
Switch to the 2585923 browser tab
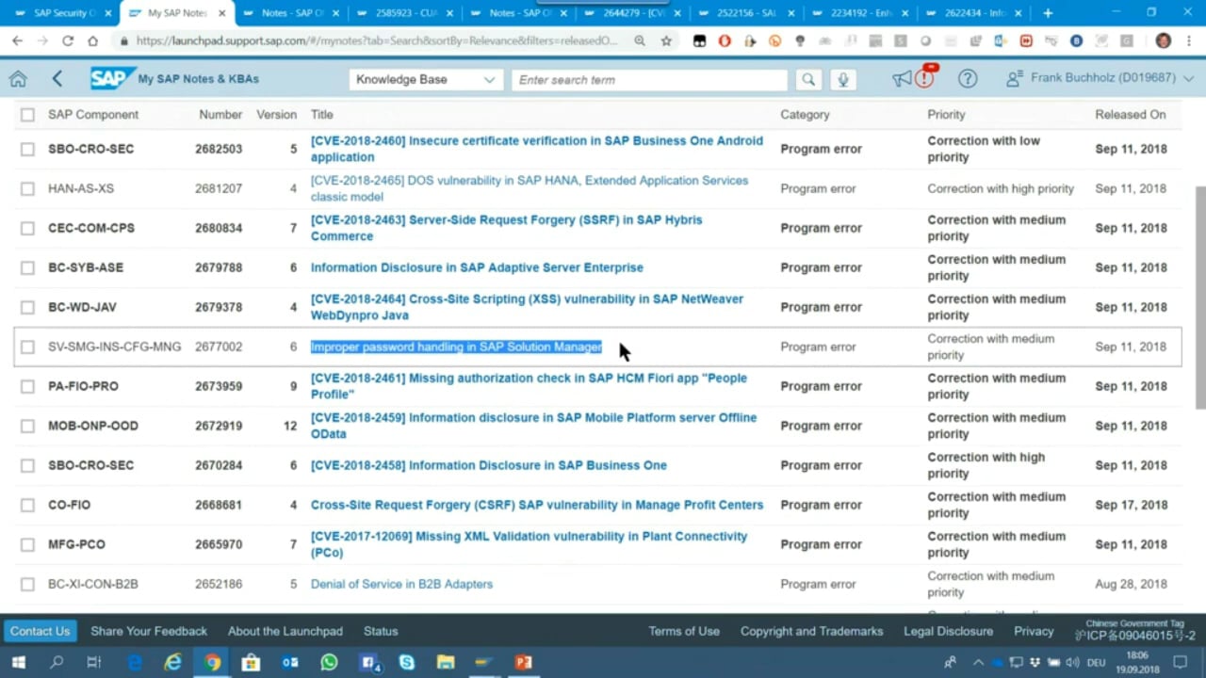405,13
